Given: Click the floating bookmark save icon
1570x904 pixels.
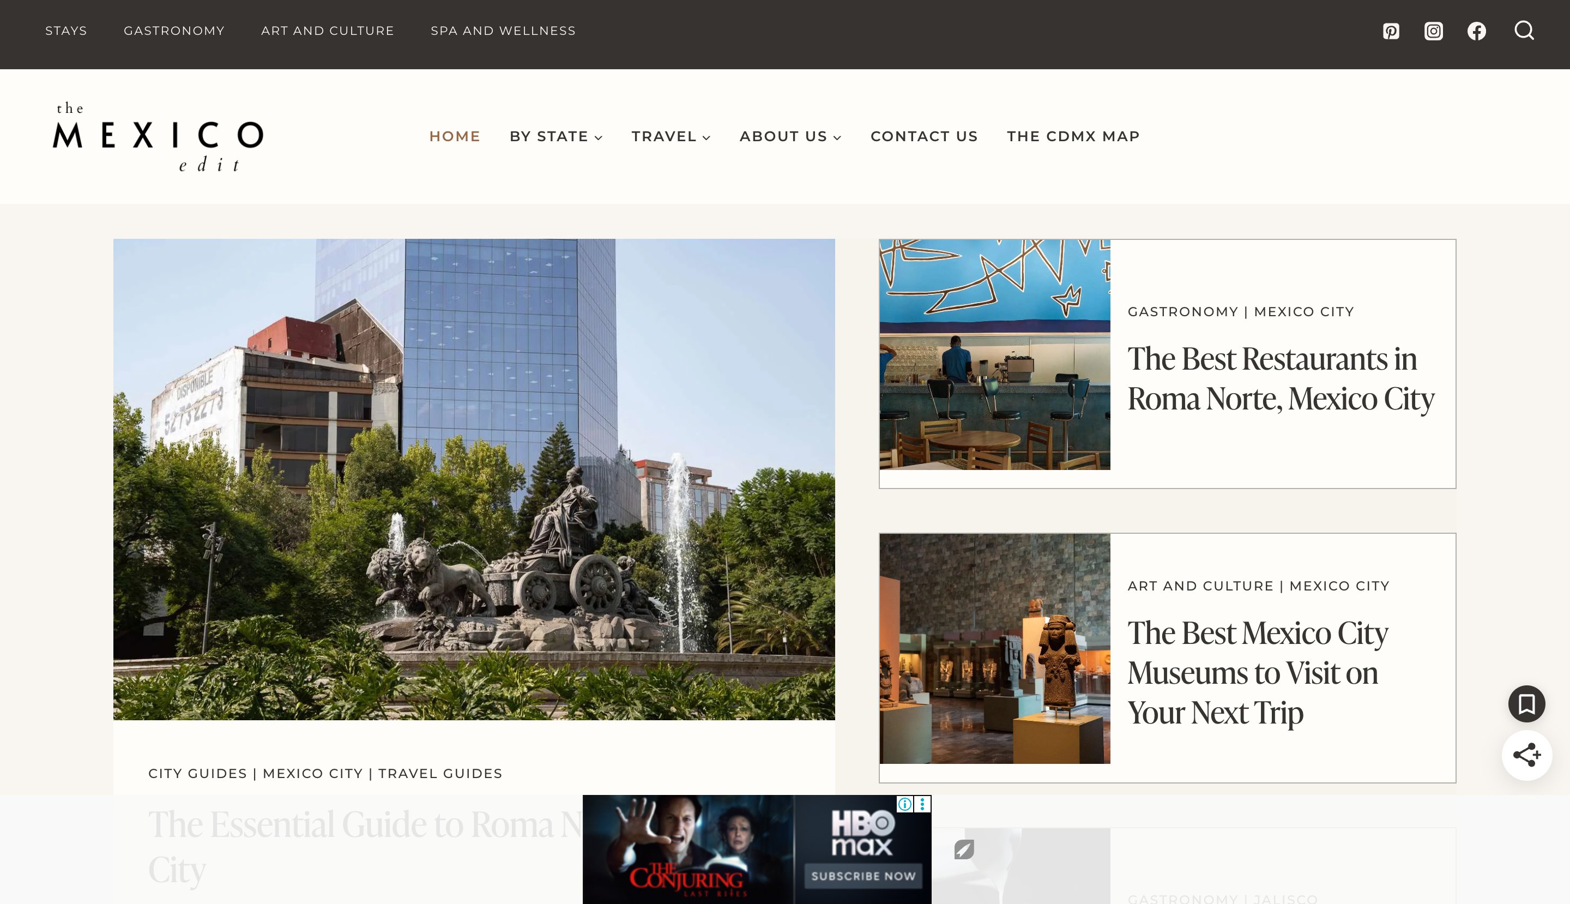Looking at the screenshot, I should pyautogui.click(x=1527, y=703).
